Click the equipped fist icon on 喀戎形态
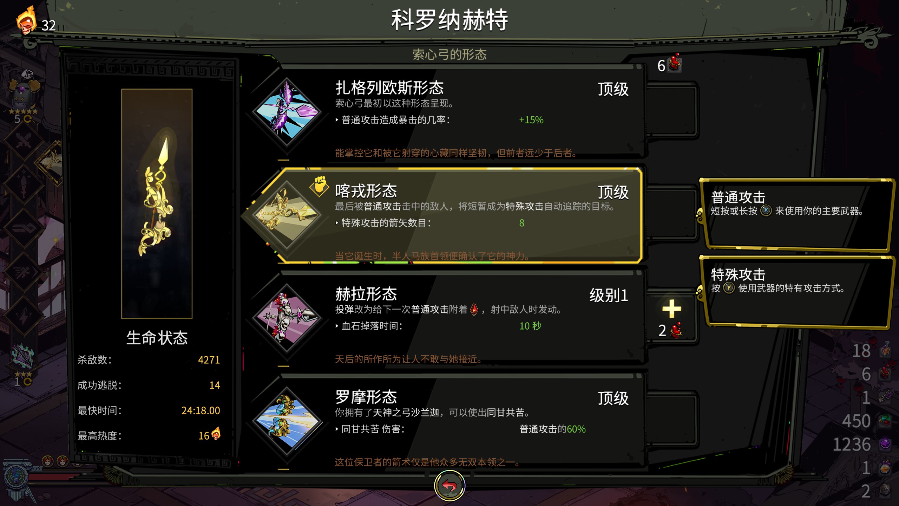Image resolution: width=899 pixels, height=506 pixels. click(x=319, y=186)
